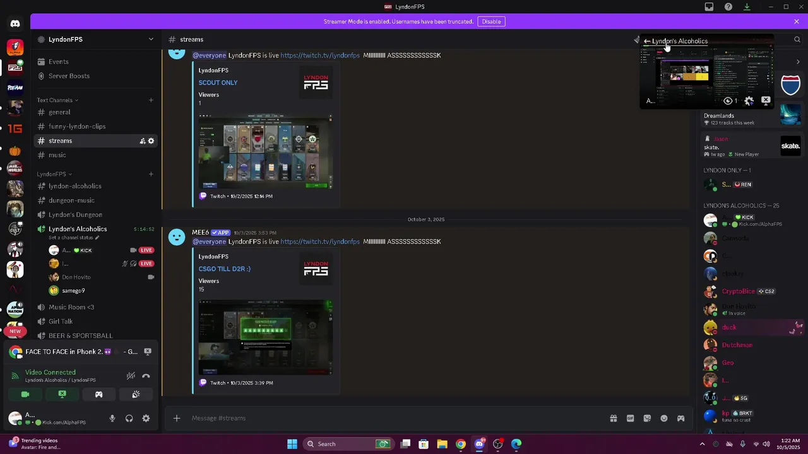Open the soundboard button
The width and height of the screenshot is (808, 454).
click(x=136, y=394)
